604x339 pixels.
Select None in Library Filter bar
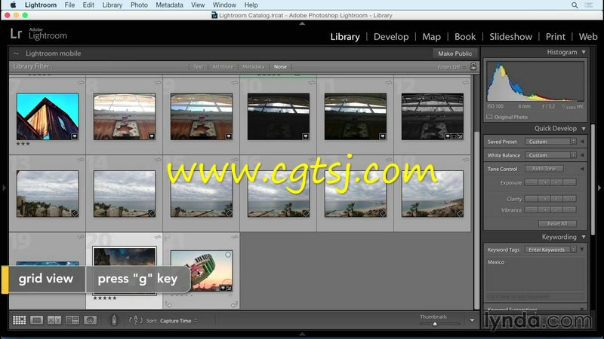(x=280, y=66)
